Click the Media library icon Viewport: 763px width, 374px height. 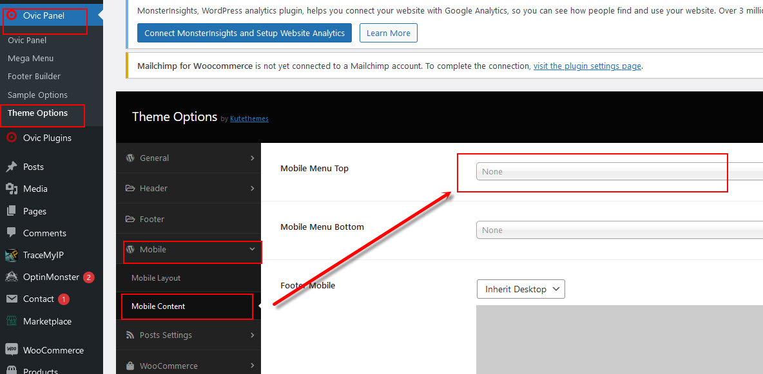(x=12, y=189)
